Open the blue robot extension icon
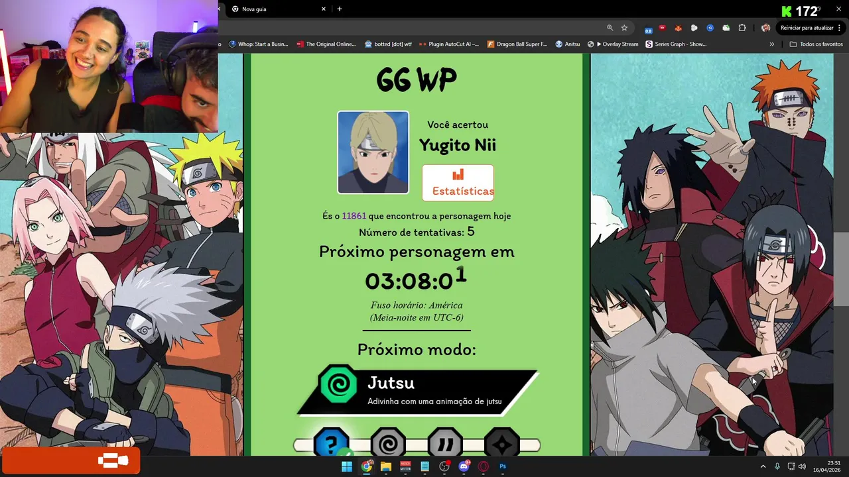Image resolution: width=849 pixels, height=477 pixels. [649, 28]
